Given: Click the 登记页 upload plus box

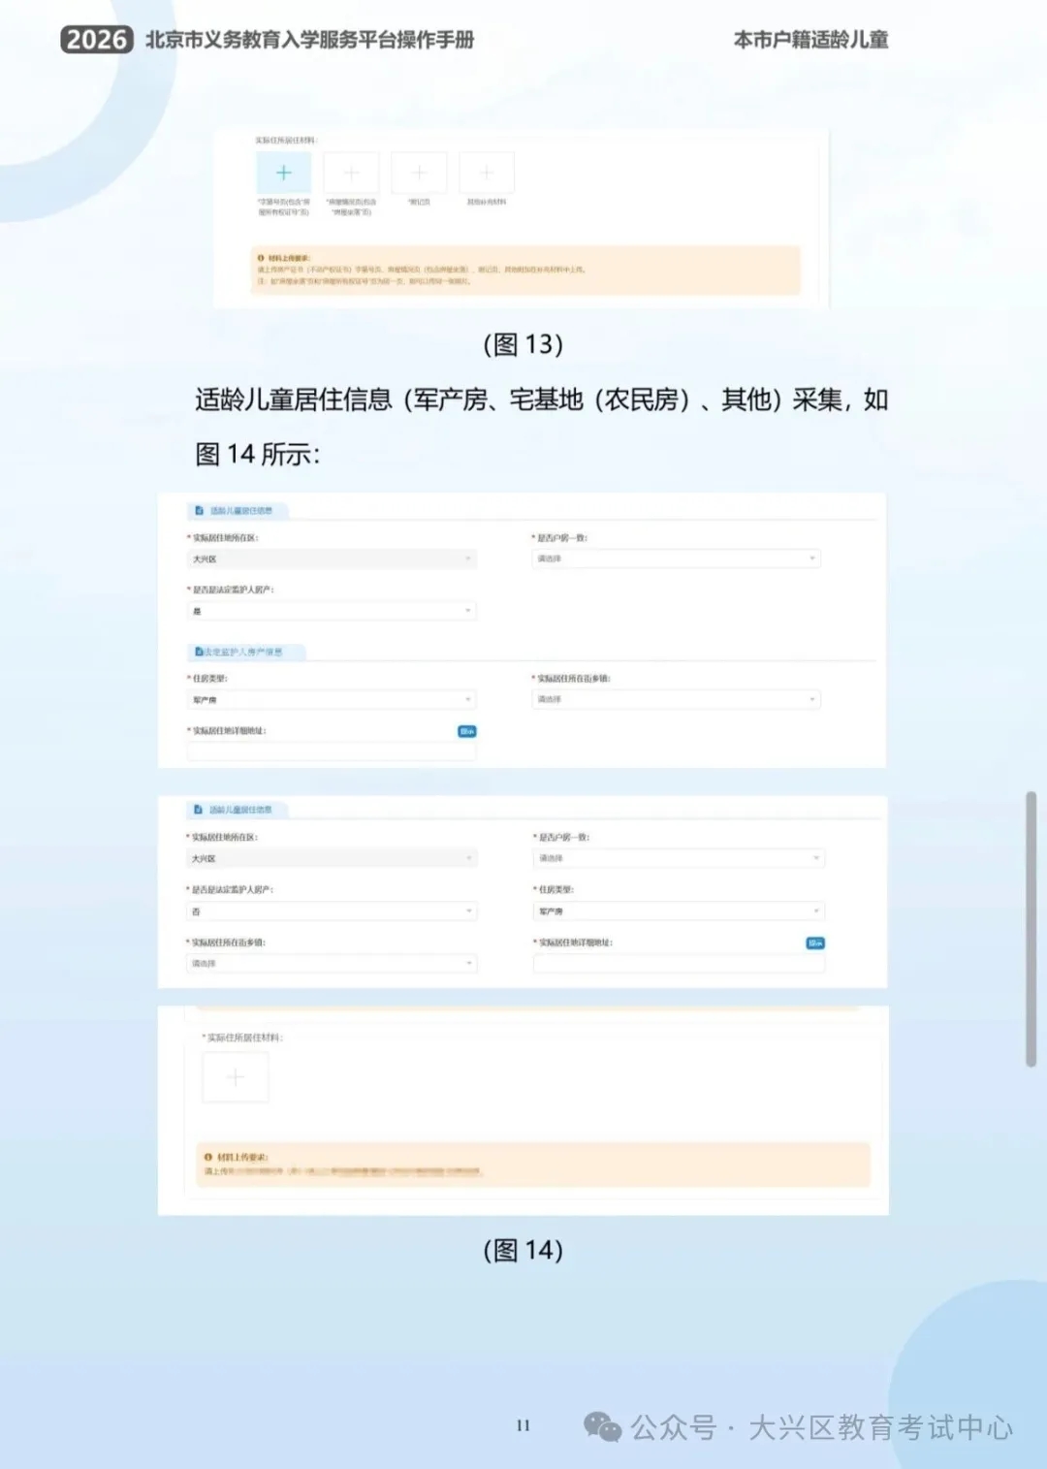Looking at the screenshot, I should coord(419,173).
